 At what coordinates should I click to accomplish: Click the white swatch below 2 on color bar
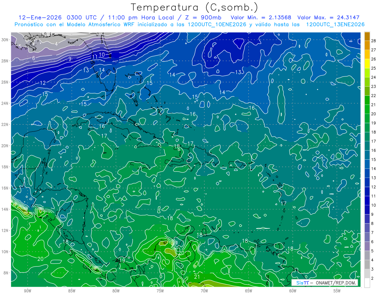pyautogui.click(x=367, y=283)
